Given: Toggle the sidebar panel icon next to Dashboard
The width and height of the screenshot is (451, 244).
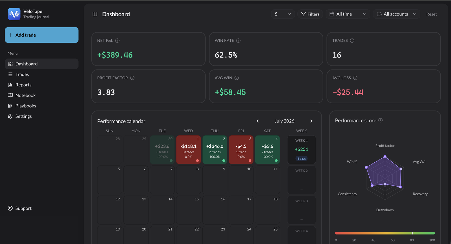Looking at the screenshot, I should 95,14.
